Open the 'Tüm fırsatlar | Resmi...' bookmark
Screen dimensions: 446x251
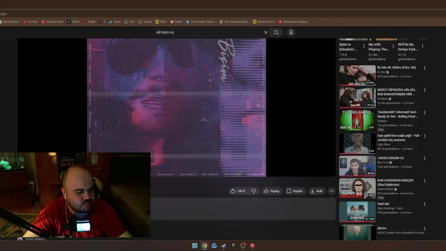(x=201, y=22)
